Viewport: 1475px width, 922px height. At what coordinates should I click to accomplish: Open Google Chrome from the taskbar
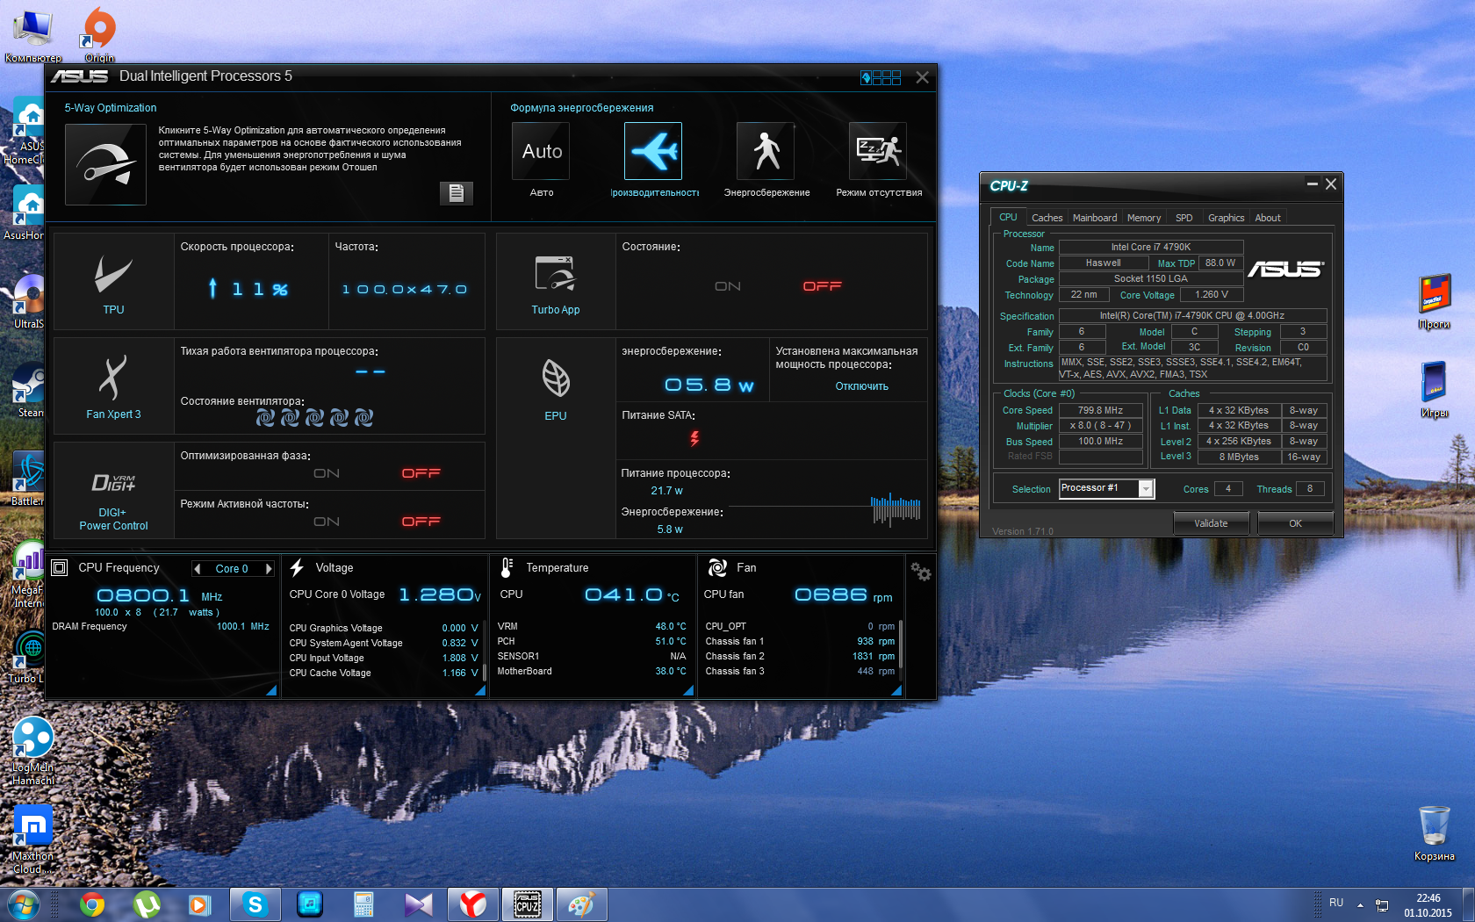click(x=92, y=904)
